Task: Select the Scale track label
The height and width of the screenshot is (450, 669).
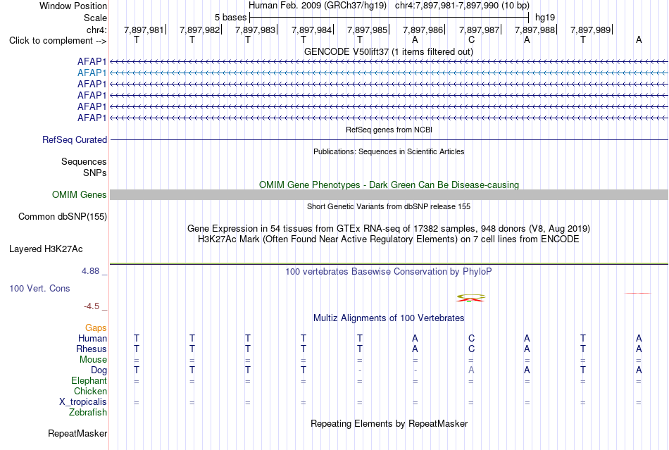Action: 95,18
